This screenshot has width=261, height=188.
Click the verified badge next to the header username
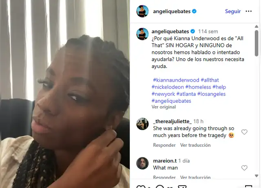pyautogui.click(x=194, y=11)
